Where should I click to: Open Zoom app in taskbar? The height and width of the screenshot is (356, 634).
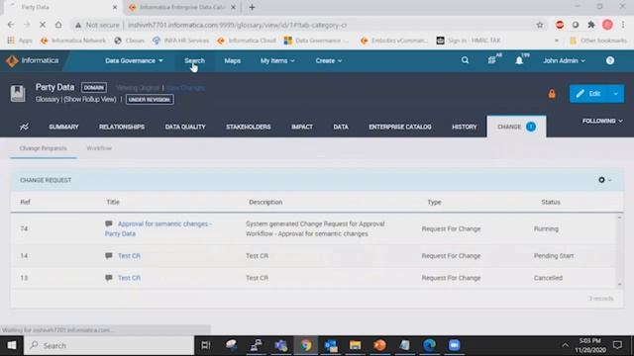pos(454,345)
